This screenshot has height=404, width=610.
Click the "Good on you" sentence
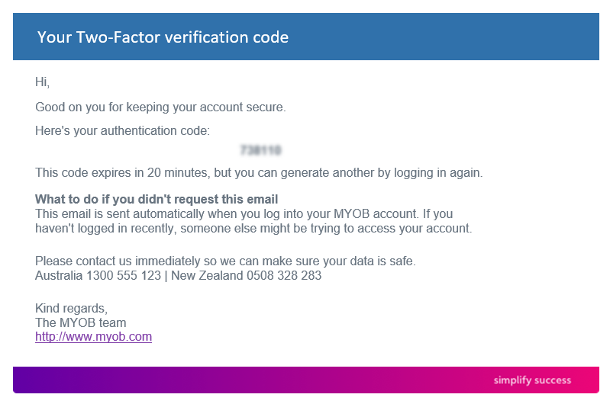point(160,107)
